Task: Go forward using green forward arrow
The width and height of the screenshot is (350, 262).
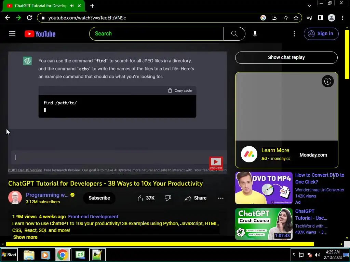Action: pyautogui.click(x=18, y=18)
